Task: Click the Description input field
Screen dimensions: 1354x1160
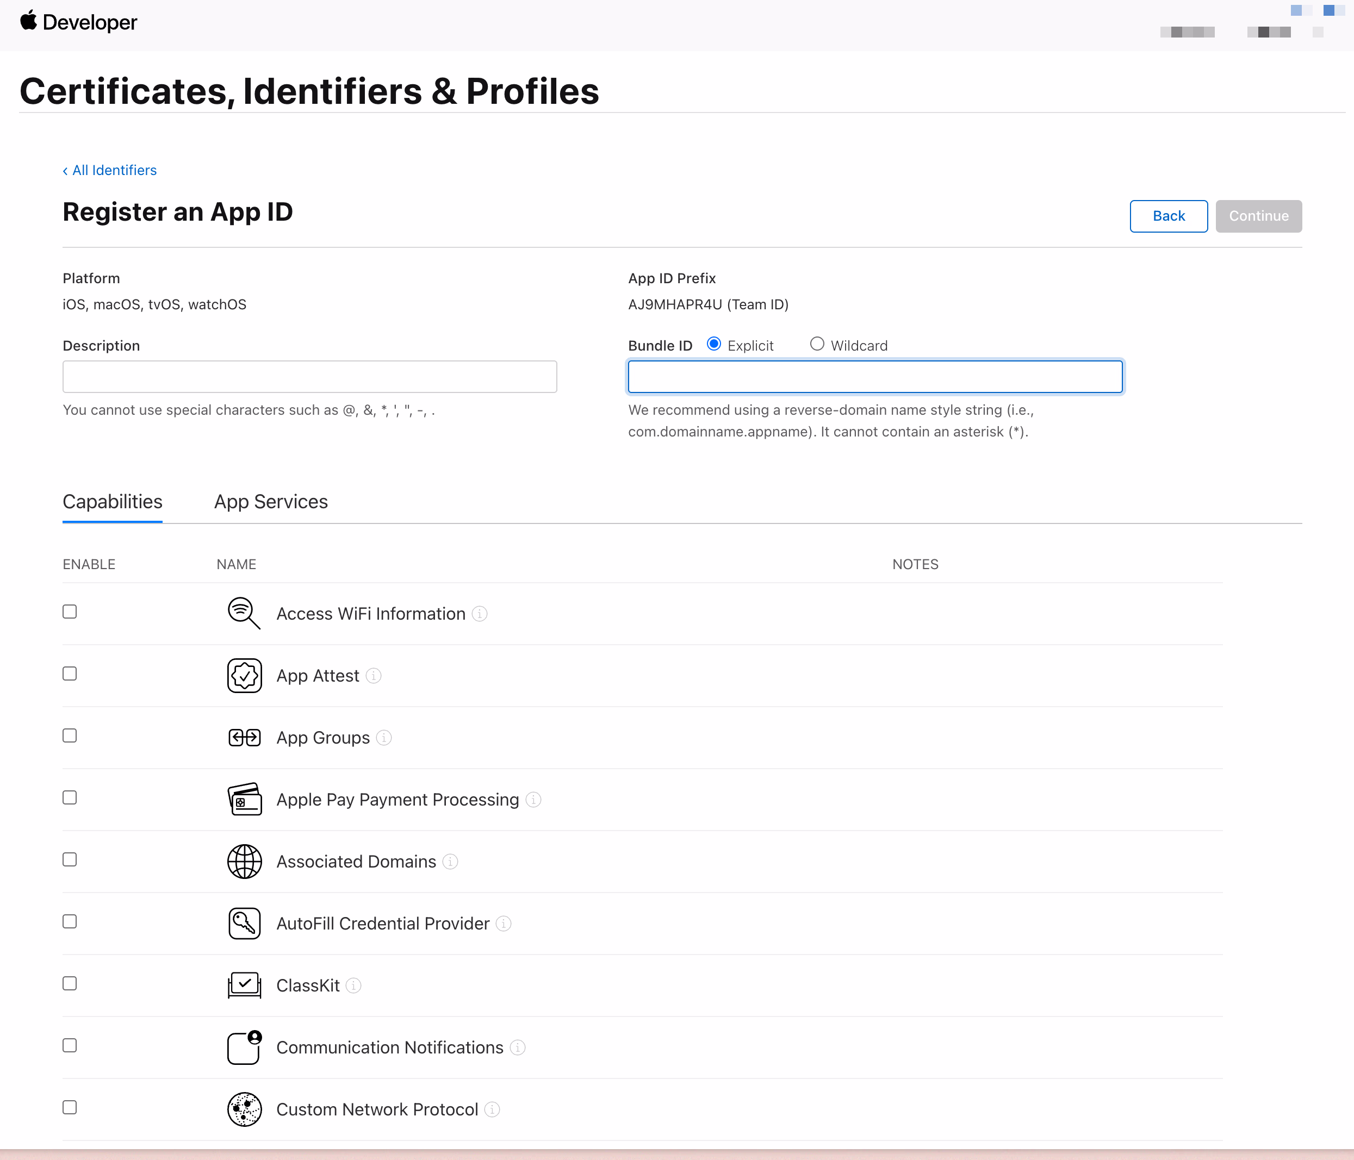Action: click(310, 377)
